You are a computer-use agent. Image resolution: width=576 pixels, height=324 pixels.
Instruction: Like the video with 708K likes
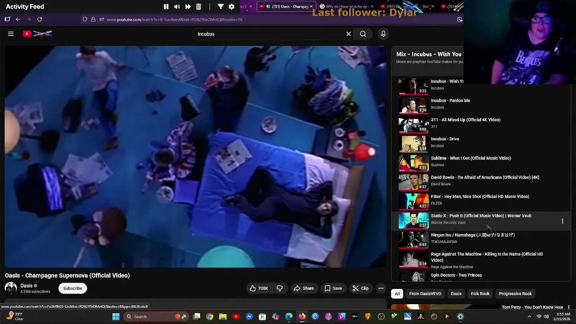(x=259, y=288)
